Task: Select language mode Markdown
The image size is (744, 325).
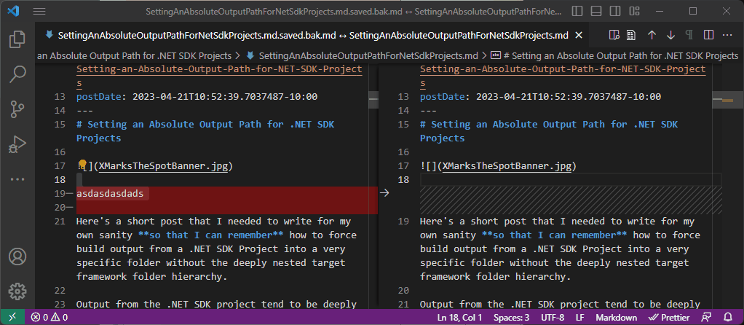Action: point(617,317)
